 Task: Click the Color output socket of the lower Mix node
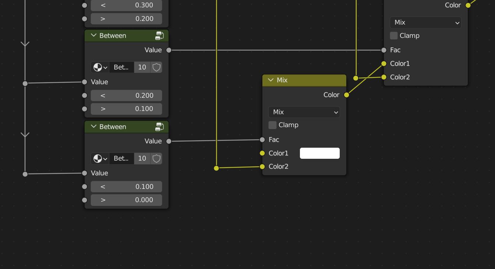pos(346,95)
